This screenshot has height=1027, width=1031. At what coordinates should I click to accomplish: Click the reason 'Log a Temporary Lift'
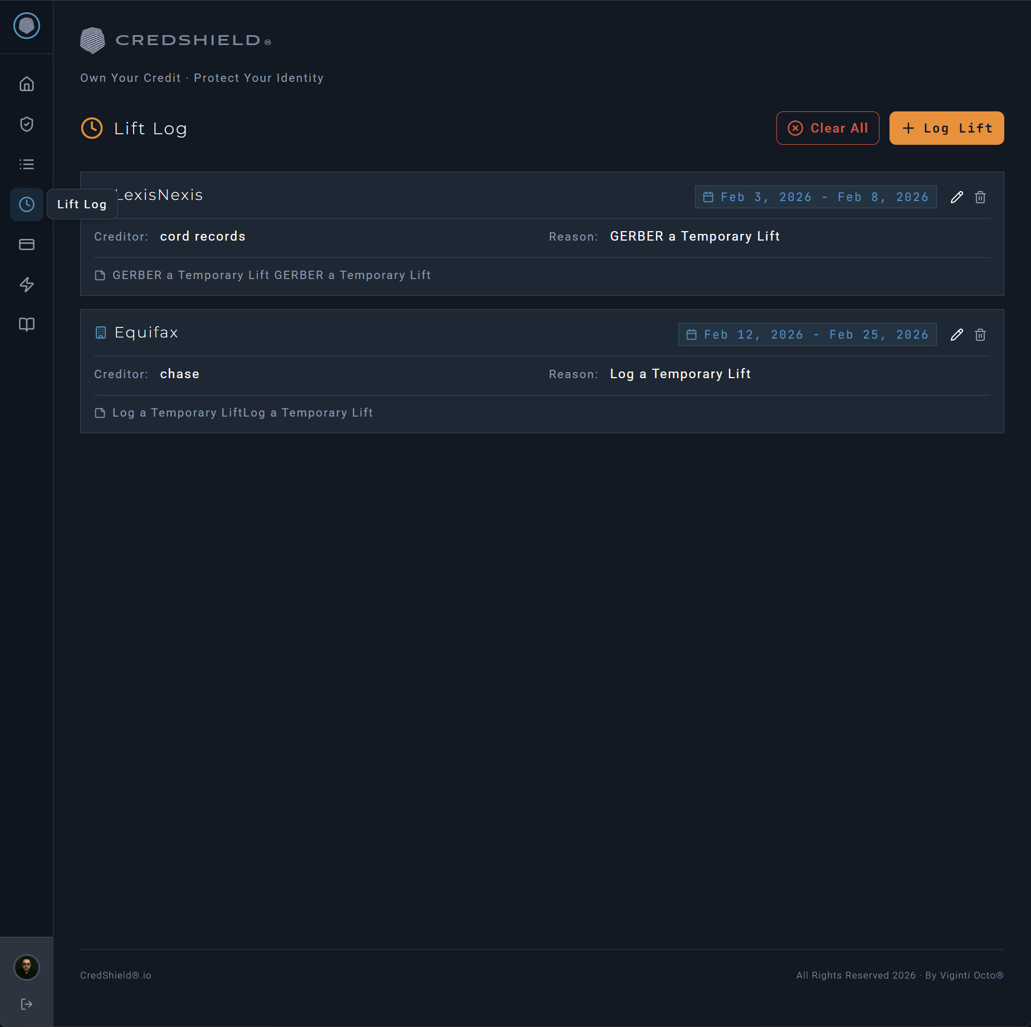[681, 374]
